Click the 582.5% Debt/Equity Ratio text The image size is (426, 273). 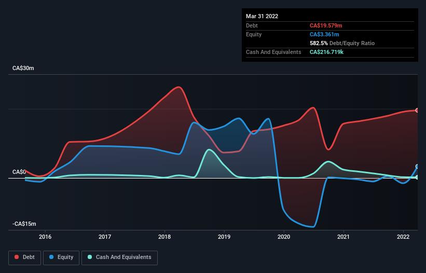point(342,43)
